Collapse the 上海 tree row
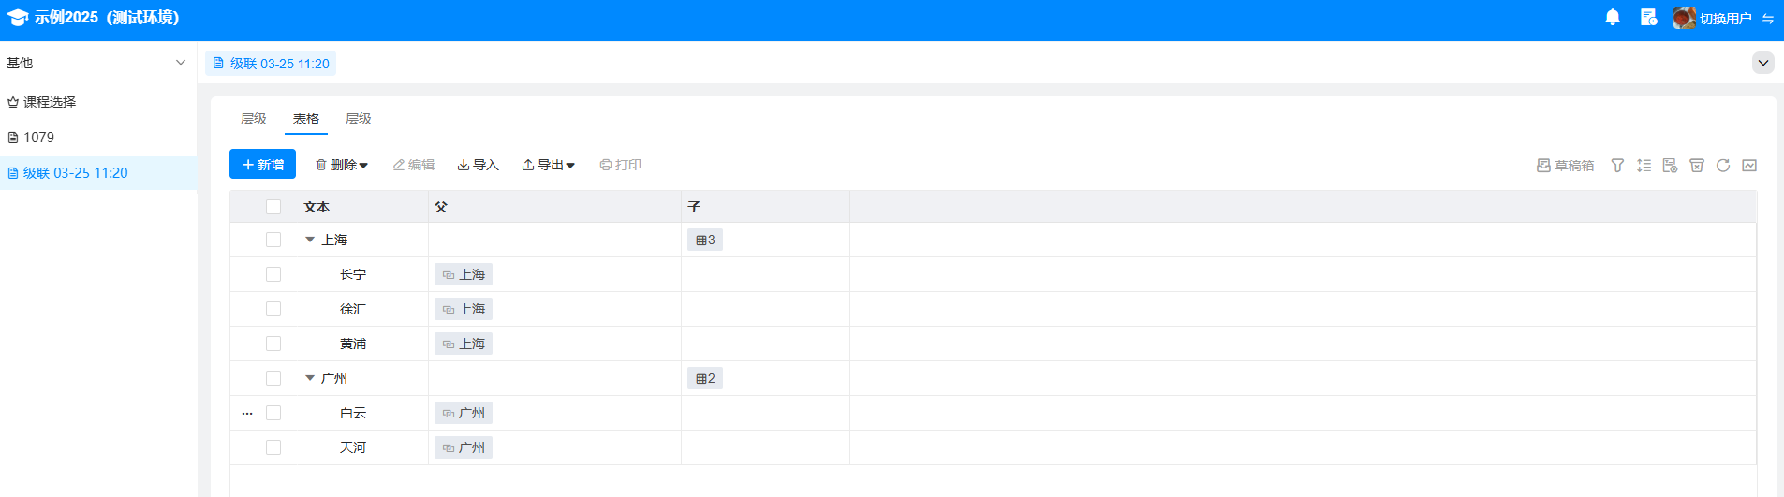 (310, 240)
